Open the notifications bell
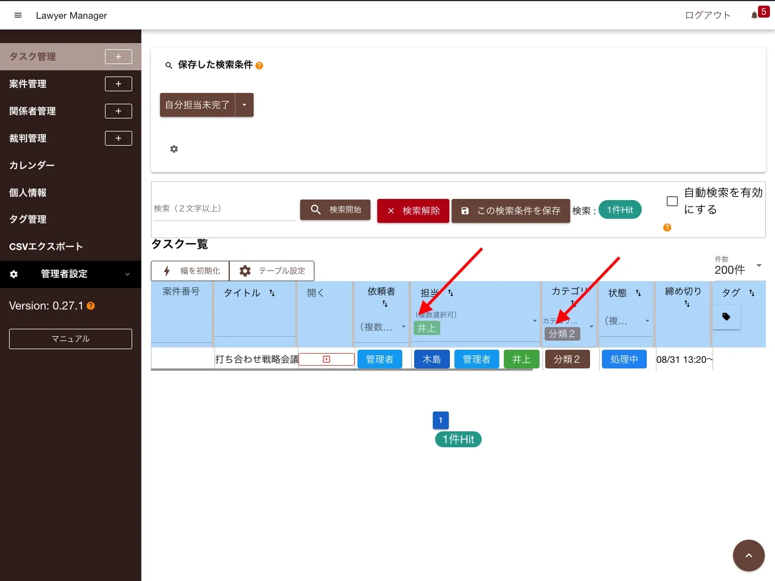775x581 pixels. click(x=755, y=15)
